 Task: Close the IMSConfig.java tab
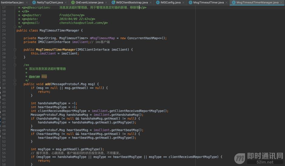(183, 2)
